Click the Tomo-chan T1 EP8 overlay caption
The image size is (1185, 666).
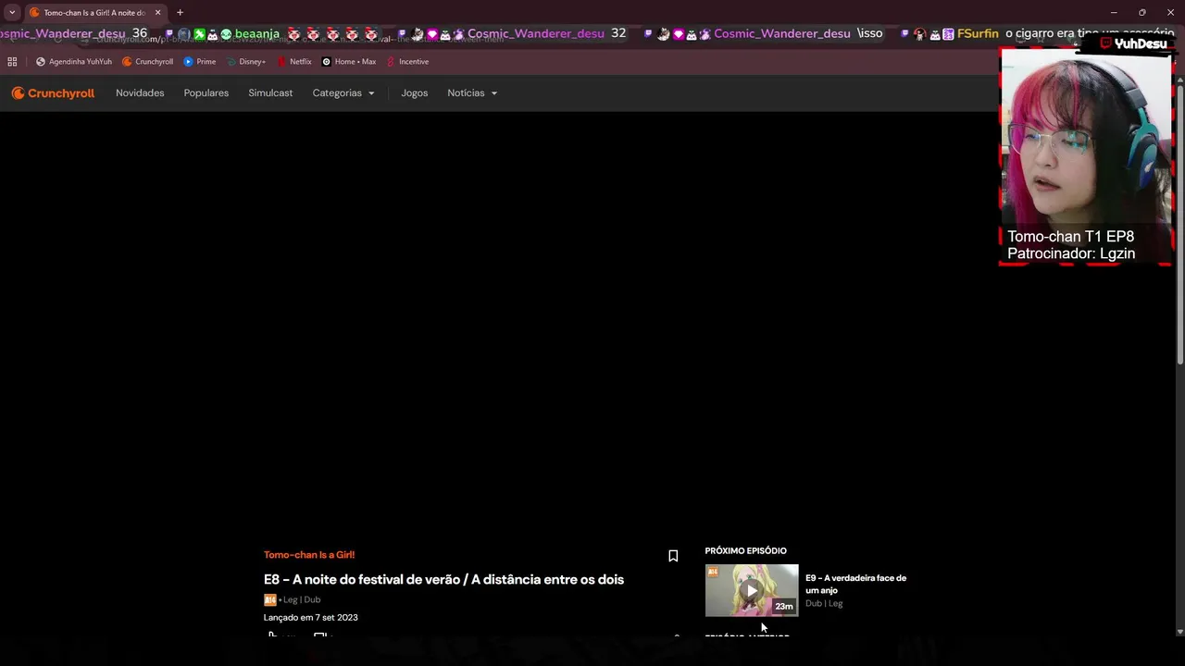pyautogui.click(x=1070, y=237)
